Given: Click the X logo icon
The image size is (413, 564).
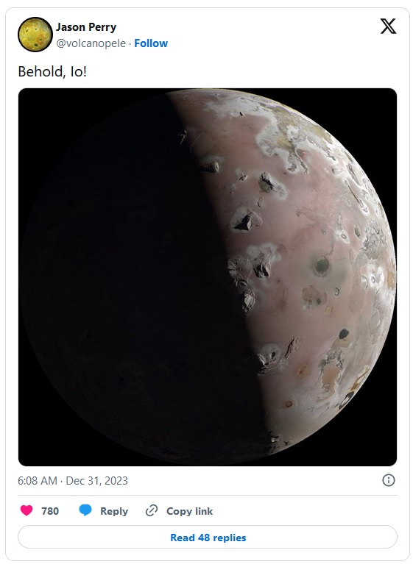Looking at the screenshot, I should (x=388, y=26).
